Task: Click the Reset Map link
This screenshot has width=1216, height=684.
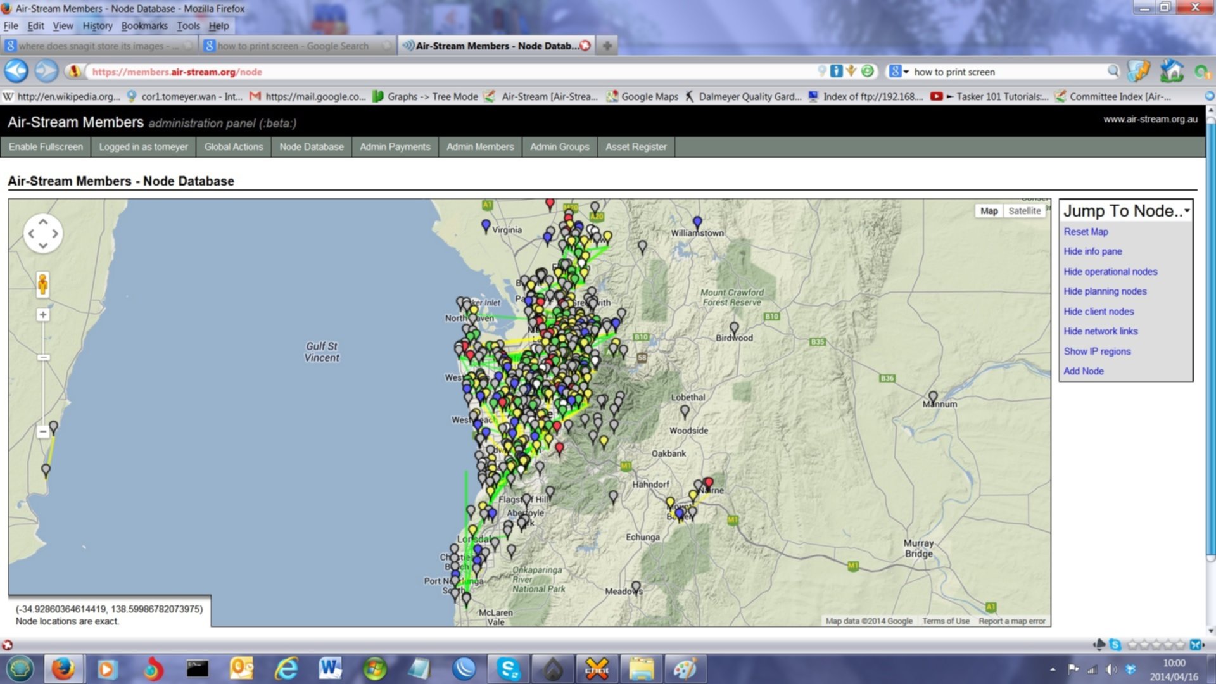Action: click(x=1086, y=232)
